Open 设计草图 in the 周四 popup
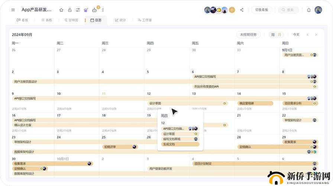The image size is (333, 186). coord(180,134)
